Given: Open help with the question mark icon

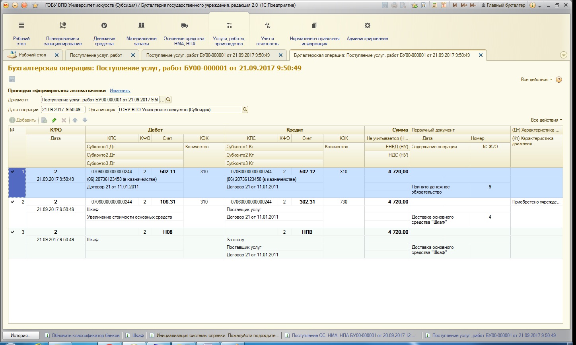Looking at the screenshot, I should click(559, 79).
